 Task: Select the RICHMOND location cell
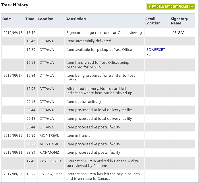pyautogui.click(x=49, y=153)
